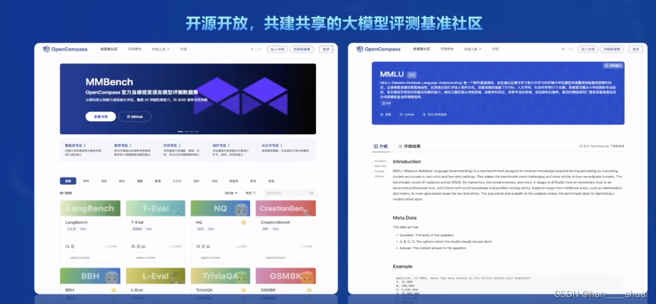Click paper document icon on LongBench card
This screenshot has width=656, height=304.
click(73, 247)
